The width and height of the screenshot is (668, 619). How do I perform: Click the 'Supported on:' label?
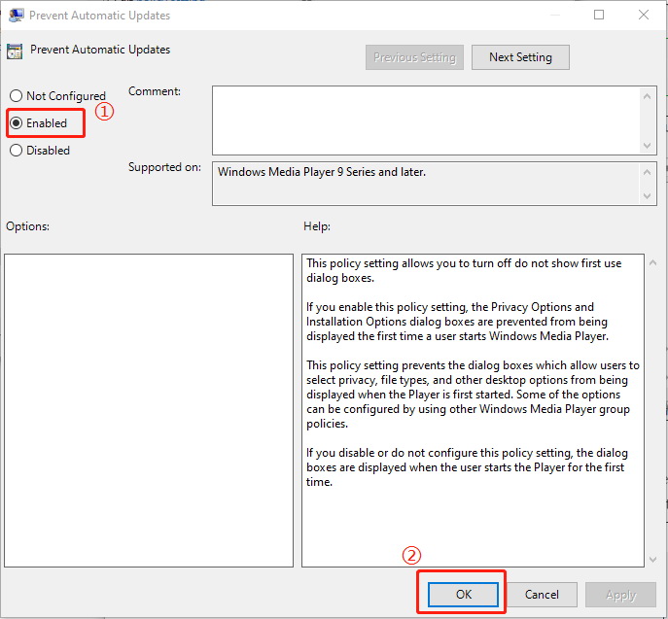pos(164,167)
